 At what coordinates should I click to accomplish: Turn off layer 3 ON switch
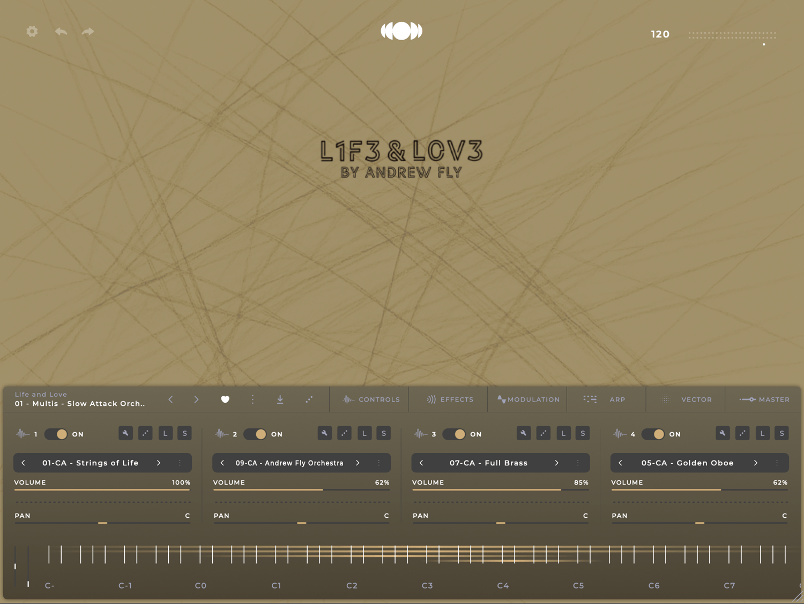click(x=454, y=434)
